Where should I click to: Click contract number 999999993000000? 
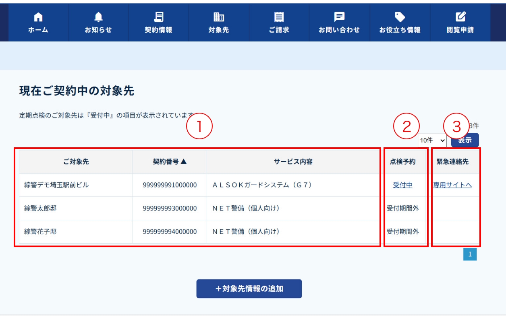pos(170,209)
